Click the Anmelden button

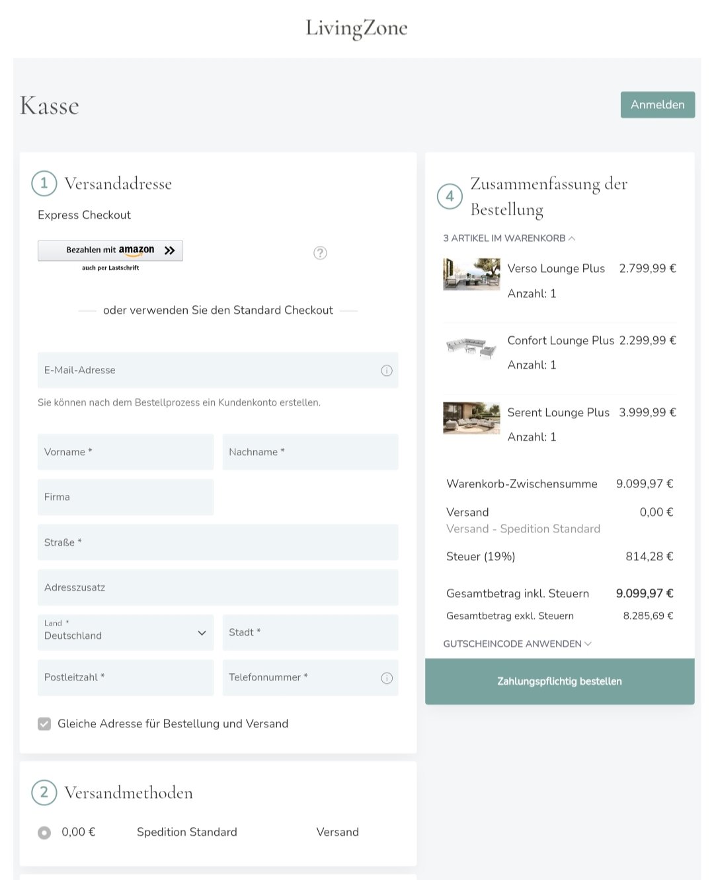point(657,105)
